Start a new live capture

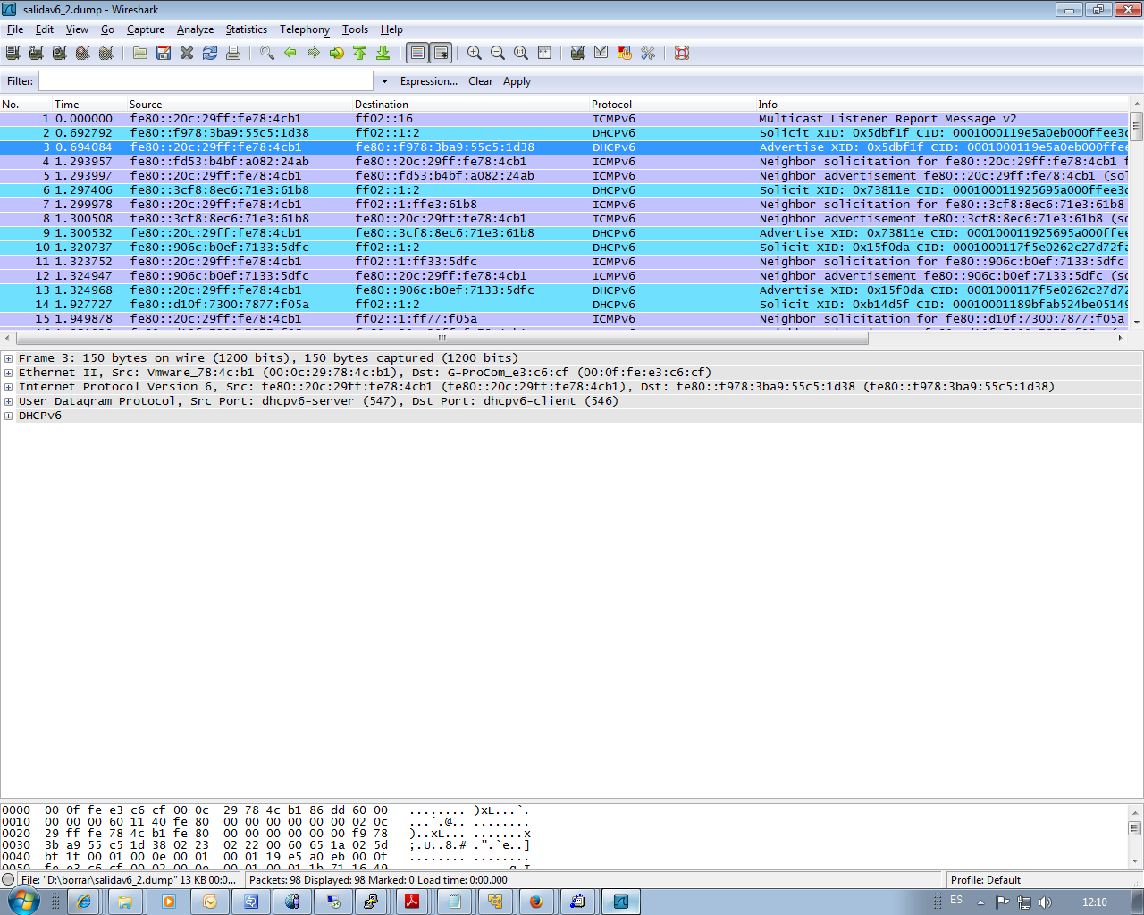coord(59,53)
